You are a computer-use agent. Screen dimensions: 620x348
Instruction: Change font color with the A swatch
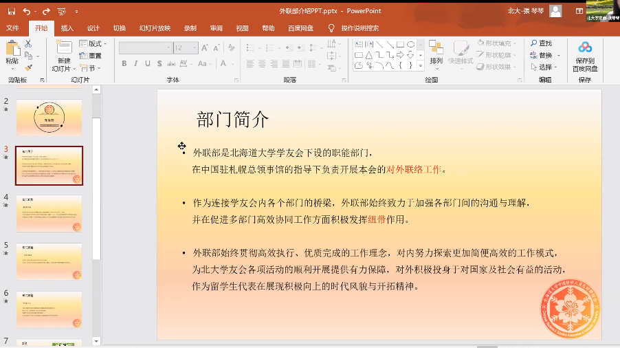pyautogui.click(x=223, y=63)
